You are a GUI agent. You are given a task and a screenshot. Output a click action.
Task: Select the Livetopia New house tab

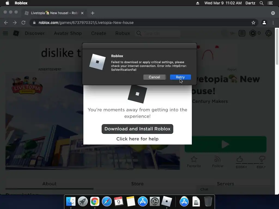click(54, 13)
